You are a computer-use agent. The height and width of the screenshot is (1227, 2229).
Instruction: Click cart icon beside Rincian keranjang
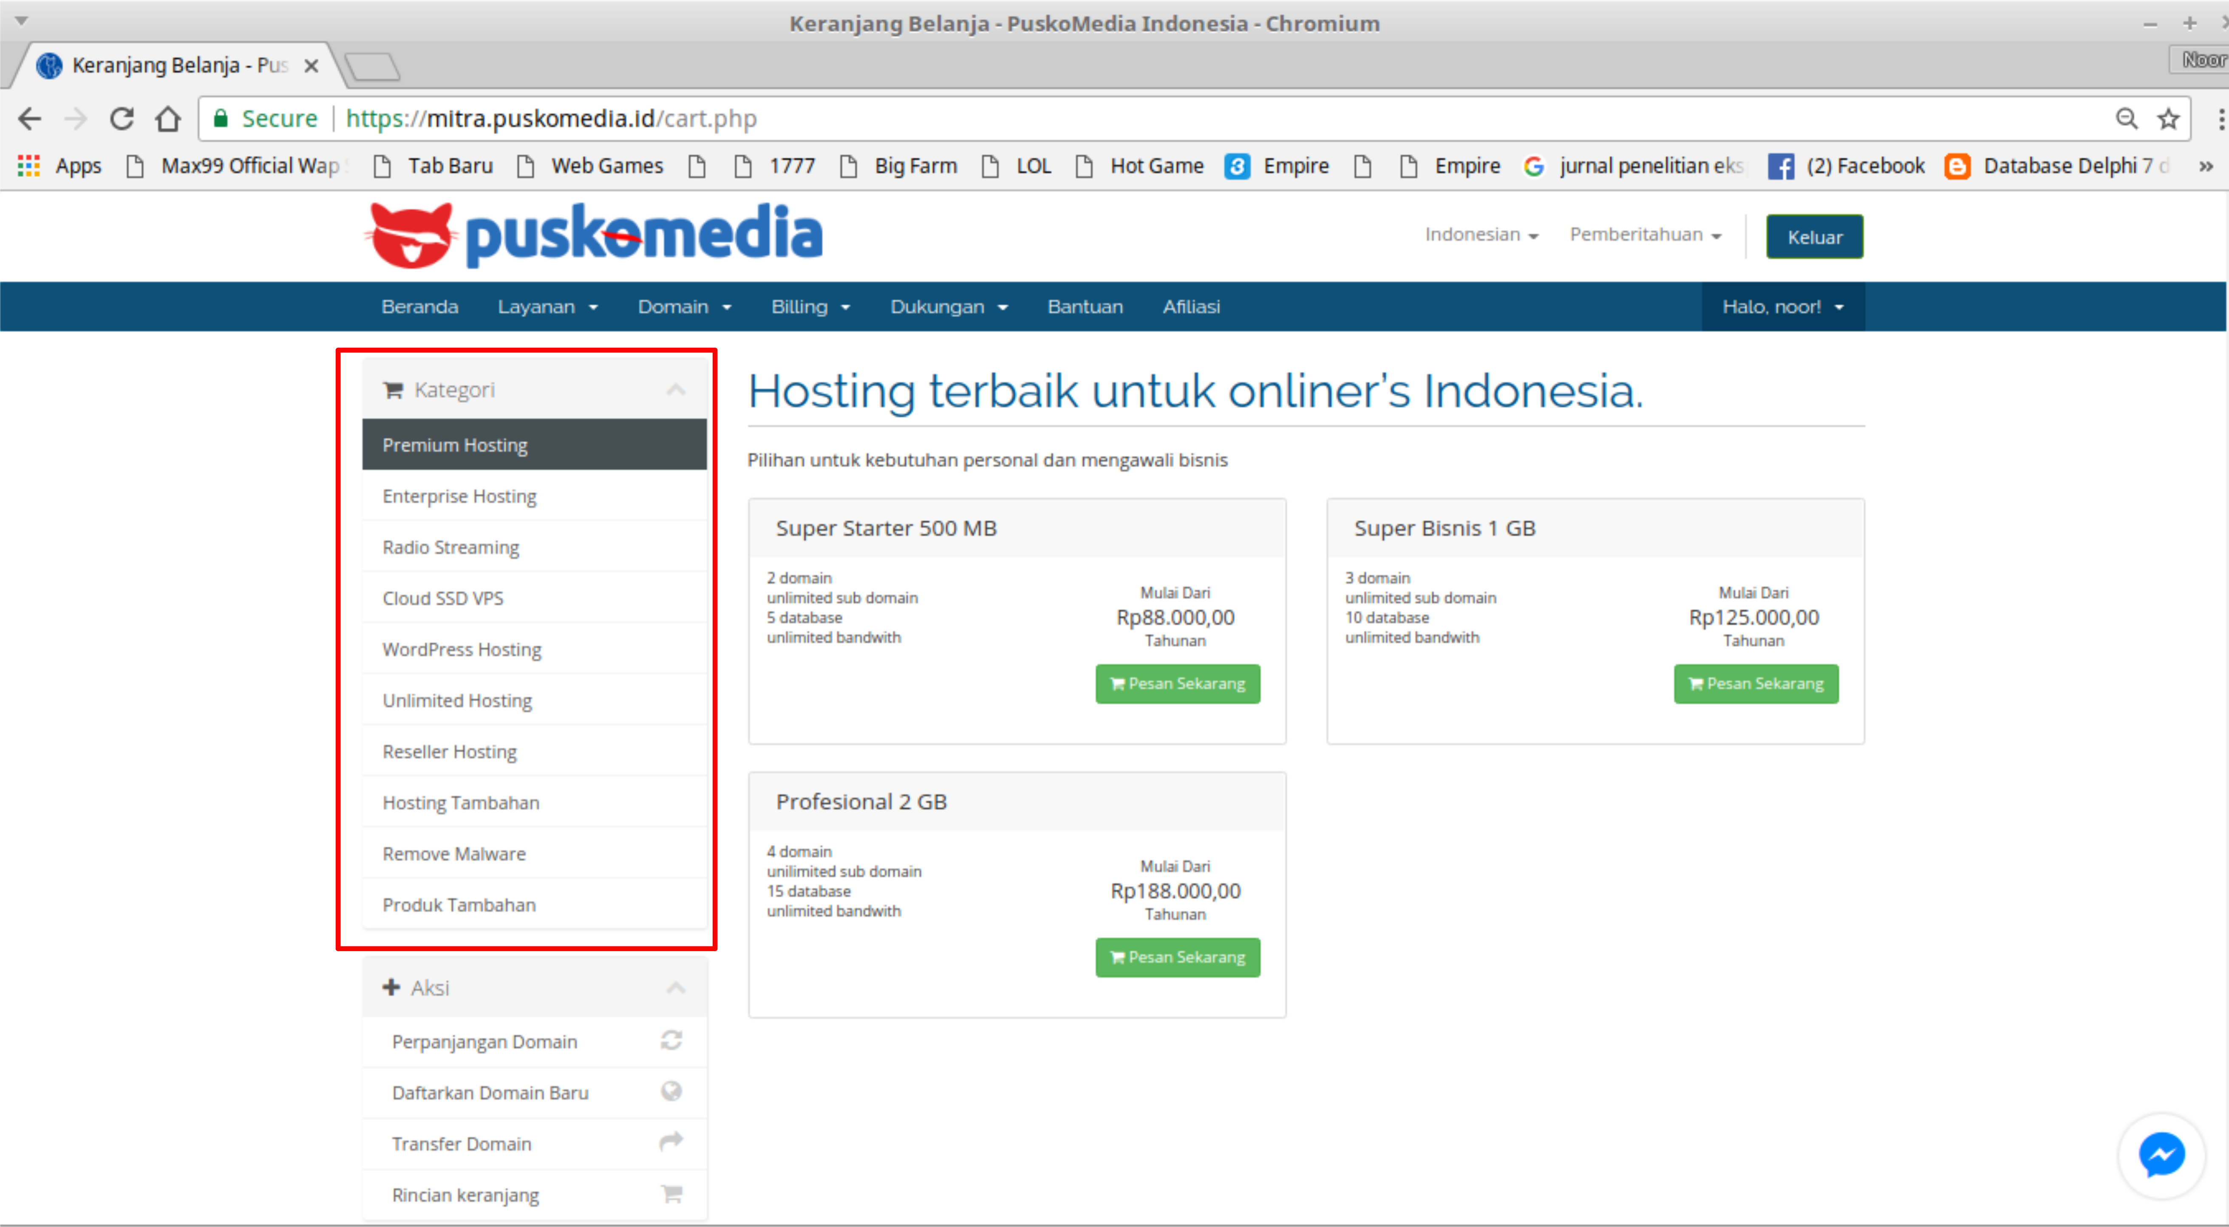(x=671, y=1194)
